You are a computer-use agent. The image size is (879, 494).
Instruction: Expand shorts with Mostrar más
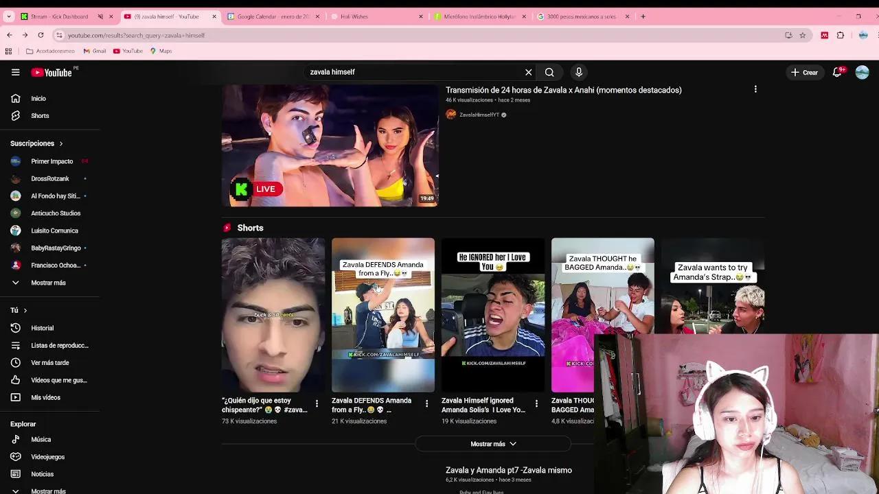493,444
